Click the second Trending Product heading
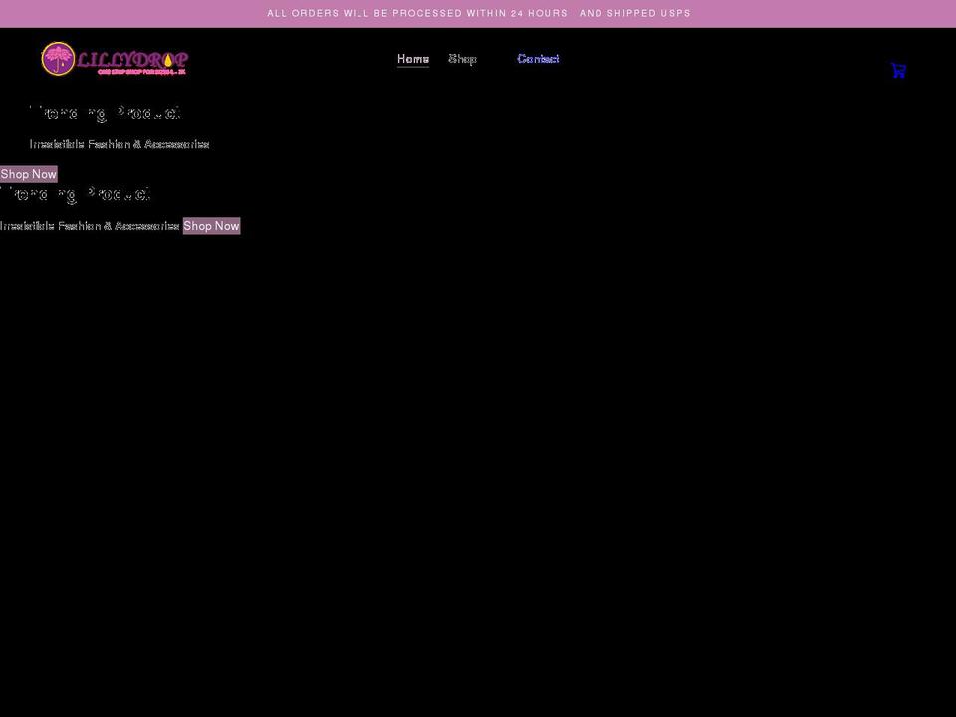956x717 pixels. tap(75, 194)
